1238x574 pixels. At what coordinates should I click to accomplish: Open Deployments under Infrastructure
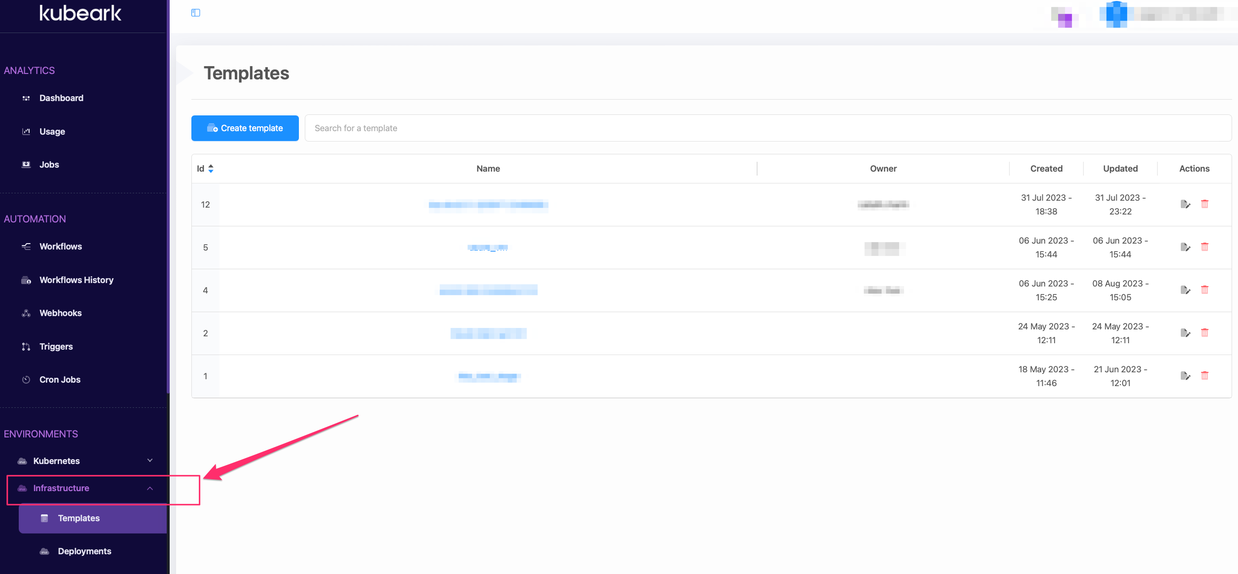tap(84, 551)
